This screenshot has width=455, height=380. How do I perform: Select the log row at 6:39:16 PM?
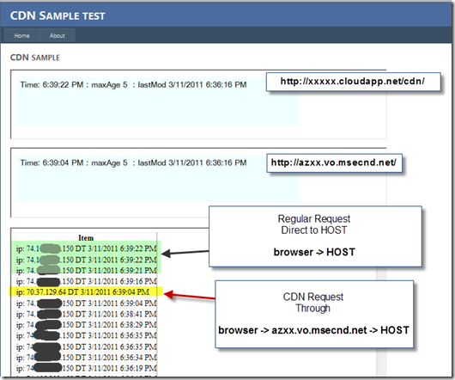[x=86, y=281]
